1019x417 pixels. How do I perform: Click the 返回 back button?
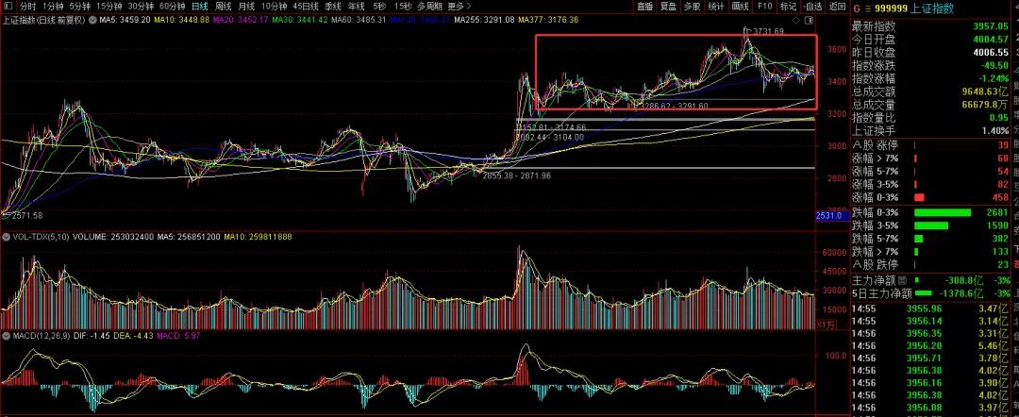click(x=837, y=7)
